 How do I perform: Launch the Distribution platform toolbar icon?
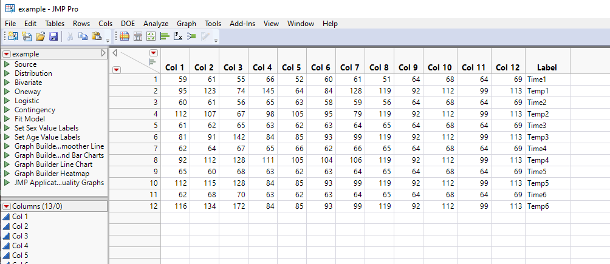[x=165, y=37]
